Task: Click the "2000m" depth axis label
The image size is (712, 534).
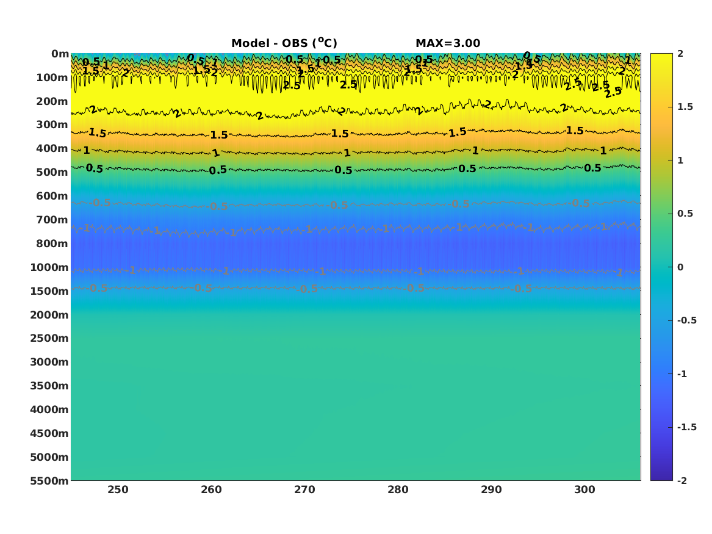Action: pyautogui.click(x=49, y=315)
